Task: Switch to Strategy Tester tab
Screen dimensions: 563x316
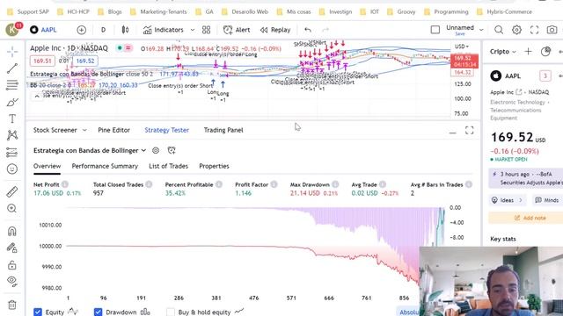Action: 166,130
